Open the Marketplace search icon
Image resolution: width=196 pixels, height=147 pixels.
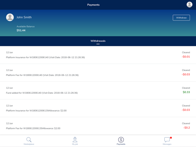point(29,140)
